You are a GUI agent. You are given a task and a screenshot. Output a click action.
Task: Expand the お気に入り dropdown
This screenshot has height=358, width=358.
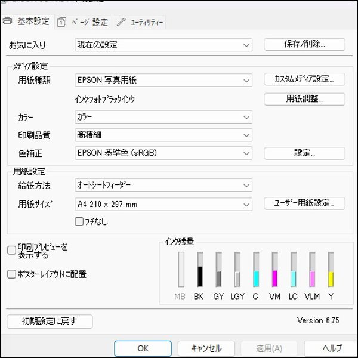click(x=163, y=45)
